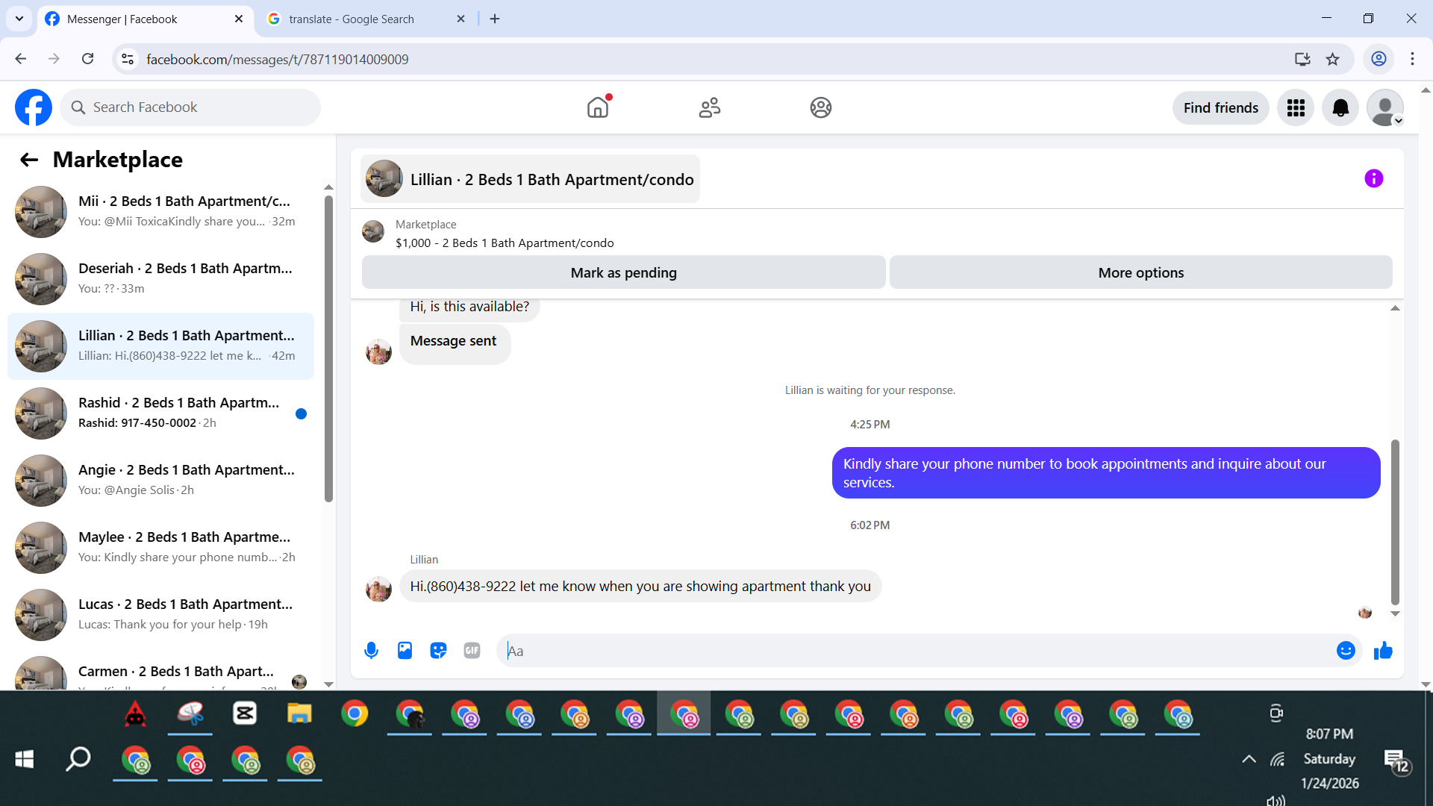Open the Chrome tab search dropdown
The image size is (1433, 806).
pos(19,19)
